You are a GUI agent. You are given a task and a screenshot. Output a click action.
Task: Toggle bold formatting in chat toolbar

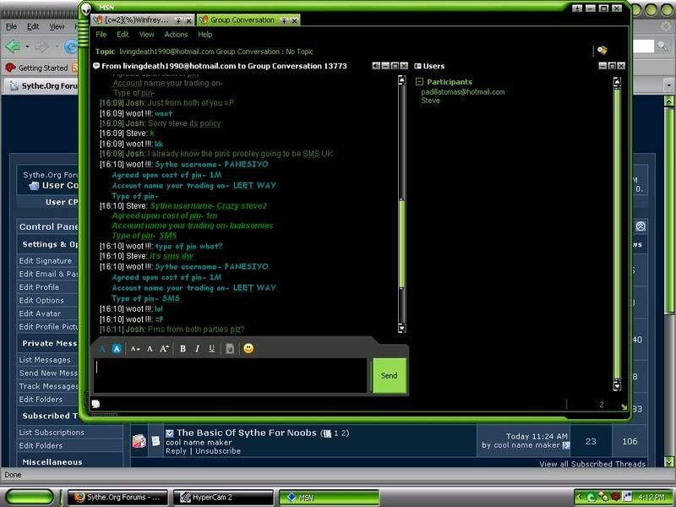pos(183,349)
